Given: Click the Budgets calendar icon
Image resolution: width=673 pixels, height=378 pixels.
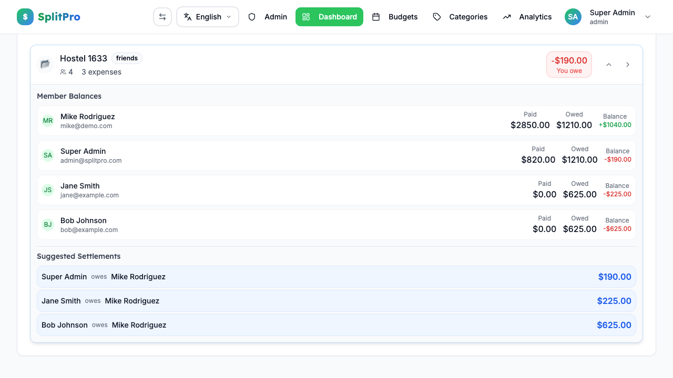Looking at the screenshot, I should pos(376,17).
